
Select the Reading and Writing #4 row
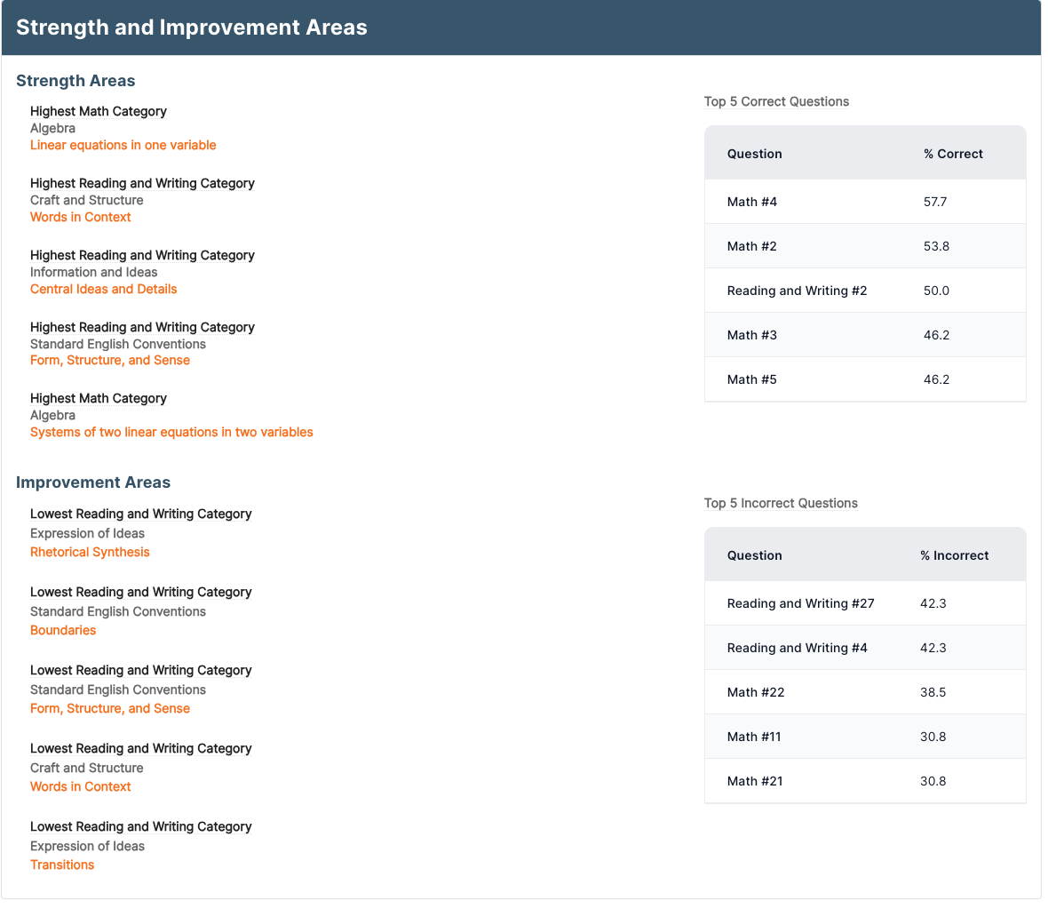click(797, 648)
